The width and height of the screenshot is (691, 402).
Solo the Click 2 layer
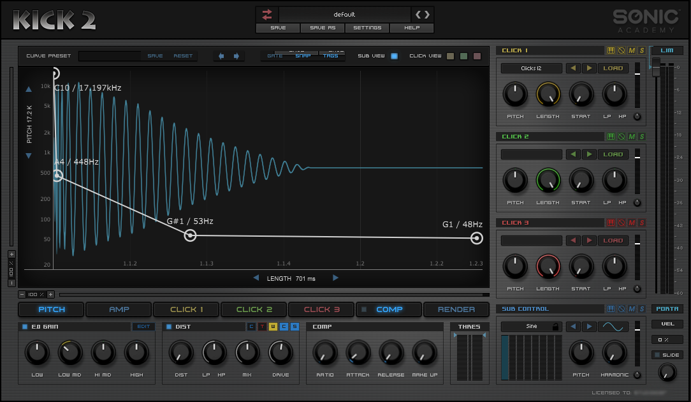point(642,137)
